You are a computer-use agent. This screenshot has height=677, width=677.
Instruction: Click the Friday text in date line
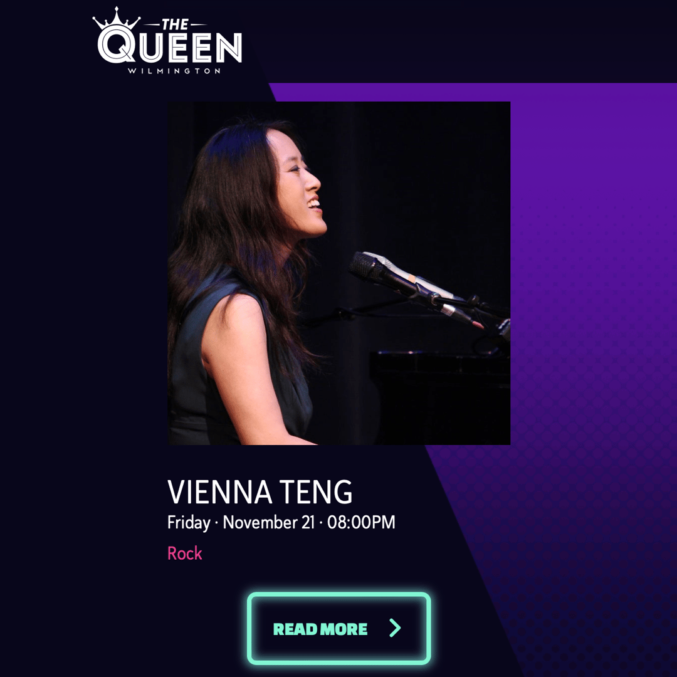tap(189, 522)
